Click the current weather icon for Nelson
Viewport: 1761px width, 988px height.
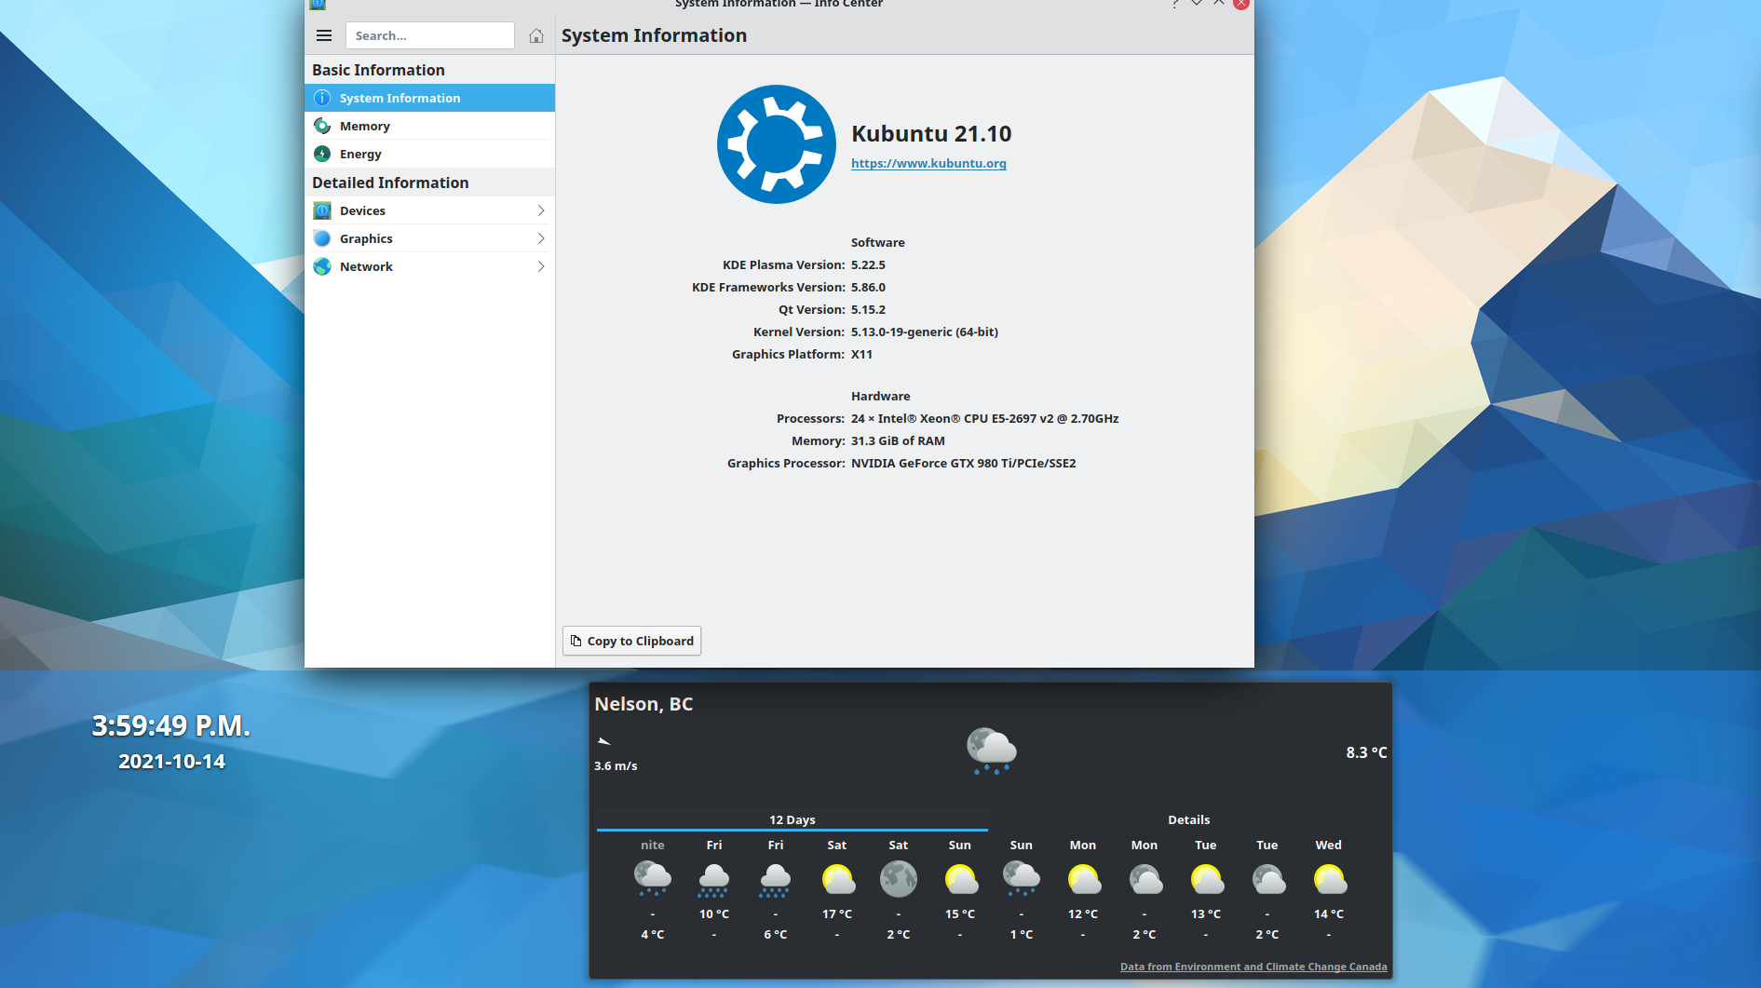[991, 751]
